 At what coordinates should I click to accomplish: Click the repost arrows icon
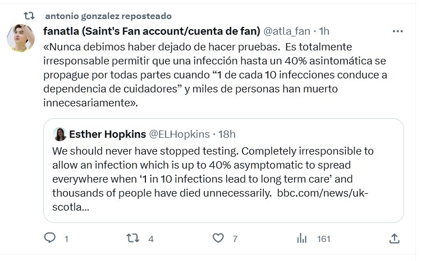pyautogui.click(x=133, y=239)
